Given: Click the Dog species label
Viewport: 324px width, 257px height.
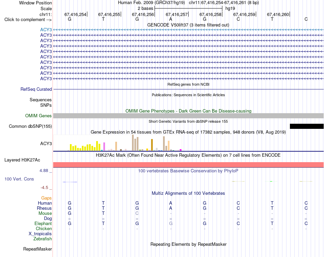Looking at the screenshot, I should click(x=48, y=219).
